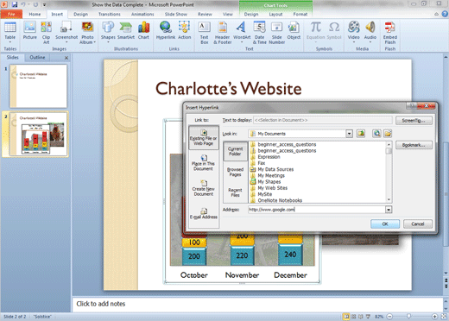This screenshot has height=321, width=449.
Task: Open the WordArt gallery
Action: coord(242,32)
